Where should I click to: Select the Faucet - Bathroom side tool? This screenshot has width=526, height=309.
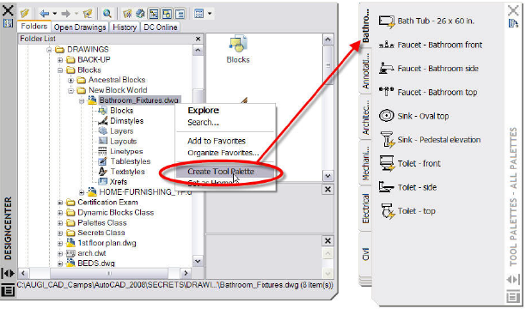(x=429, y=69)
